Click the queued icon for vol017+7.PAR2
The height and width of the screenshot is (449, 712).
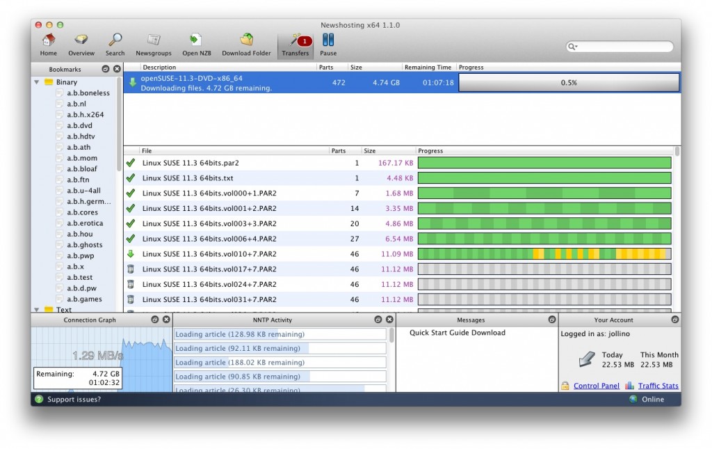(x=130, y=269)
